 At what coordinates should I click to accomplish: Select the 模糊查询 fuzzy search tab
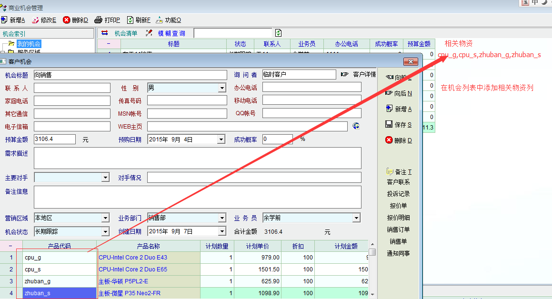[166, 33]
